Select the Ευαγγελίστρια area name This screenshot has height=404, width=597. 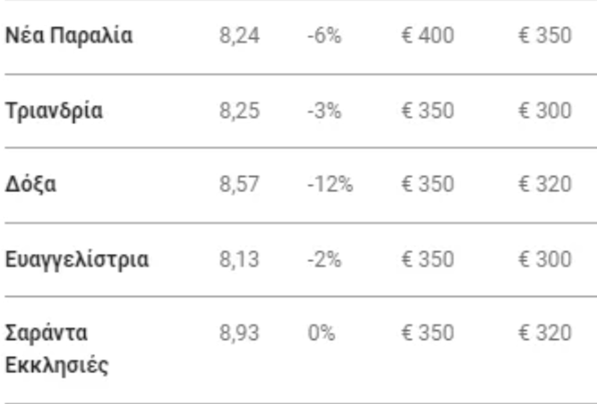coord(77,260)
